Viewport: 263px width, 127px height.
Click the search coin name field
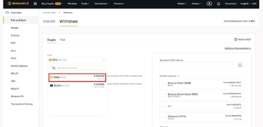click(x=77, y=68)
